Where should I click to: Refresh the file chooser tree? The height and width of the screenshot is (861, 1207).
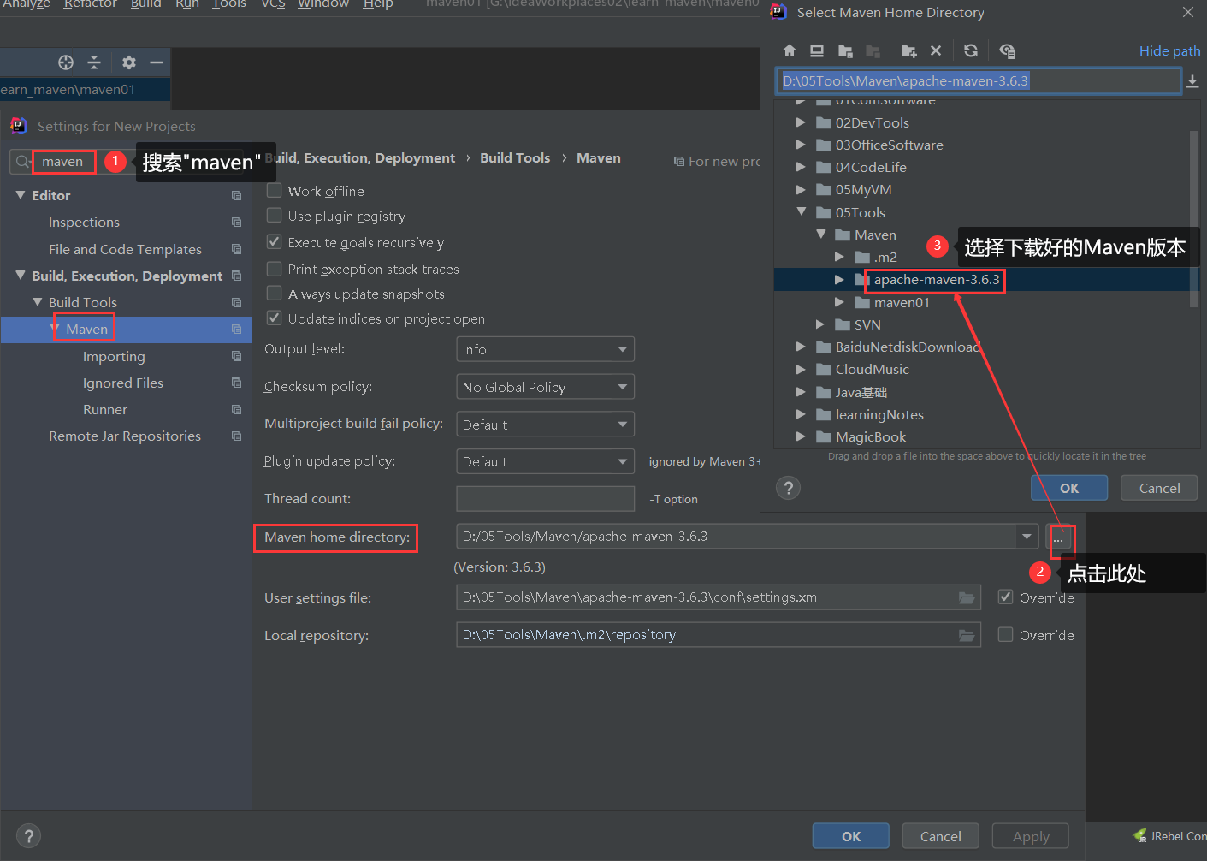point(971,50)
